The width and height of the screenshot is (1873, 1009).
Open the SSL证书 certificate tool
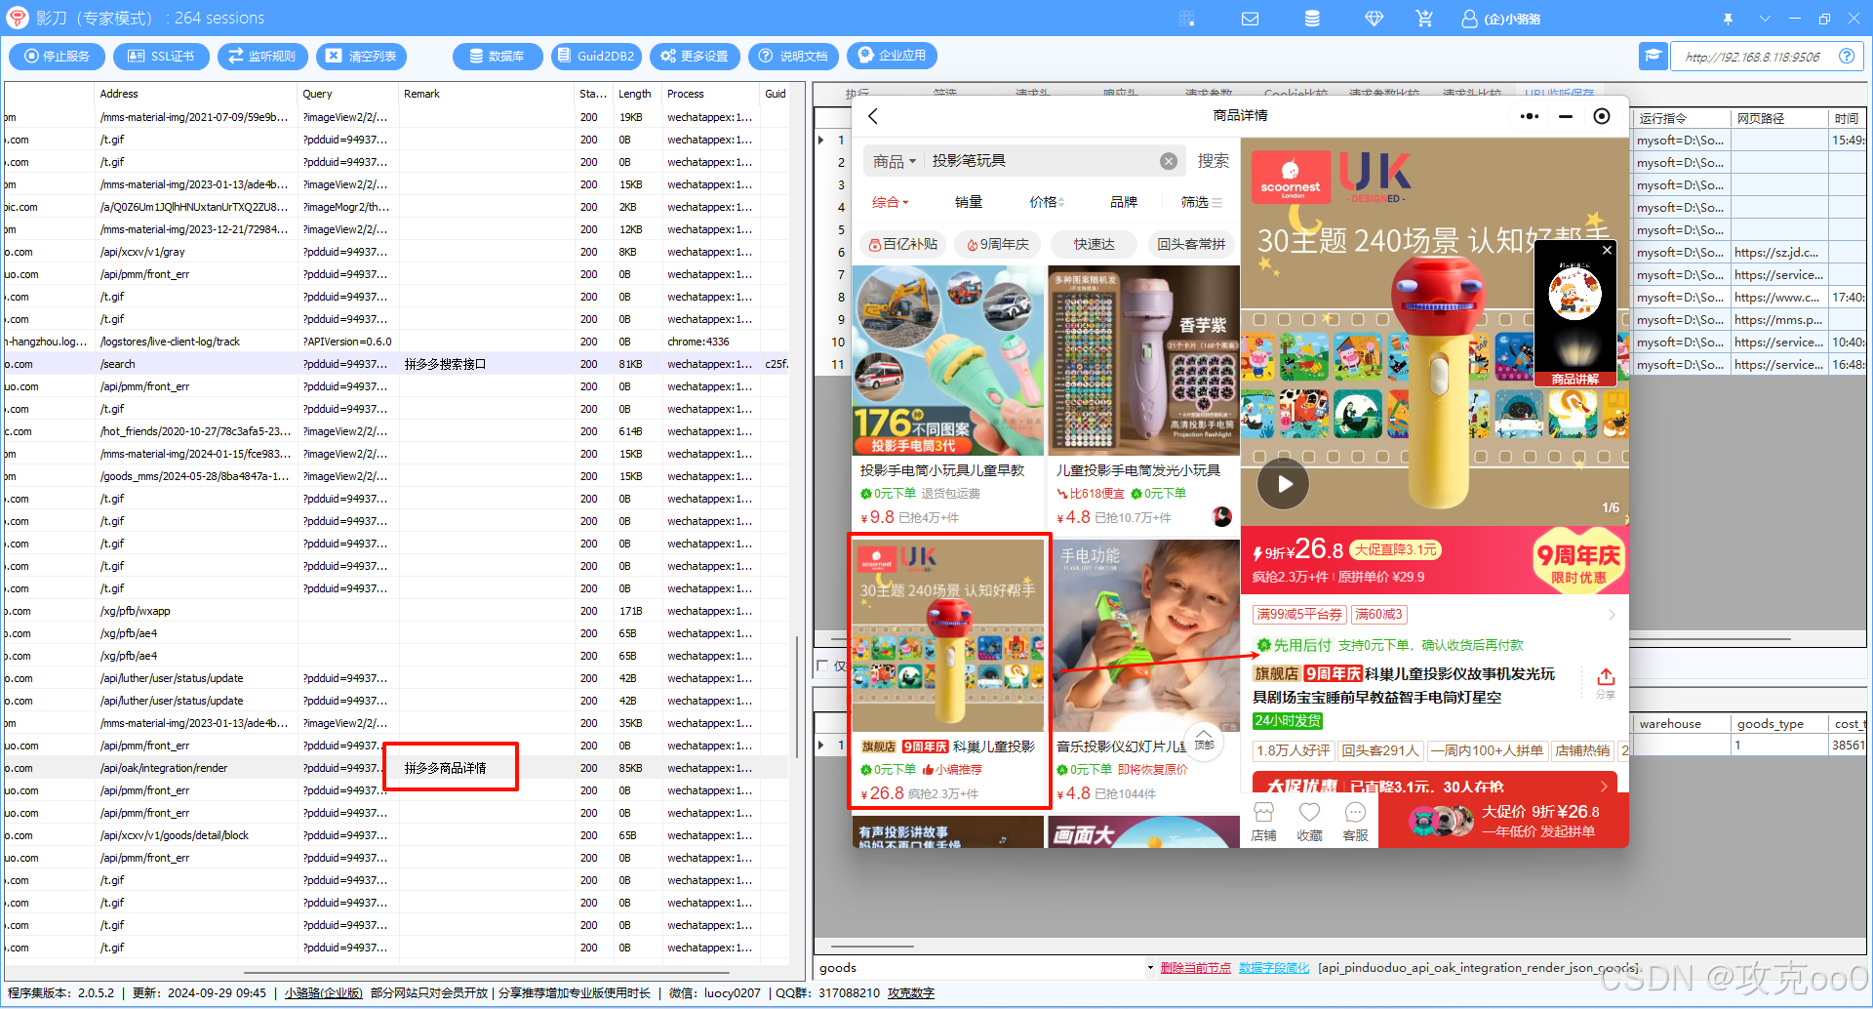click(x=162, y=57)
